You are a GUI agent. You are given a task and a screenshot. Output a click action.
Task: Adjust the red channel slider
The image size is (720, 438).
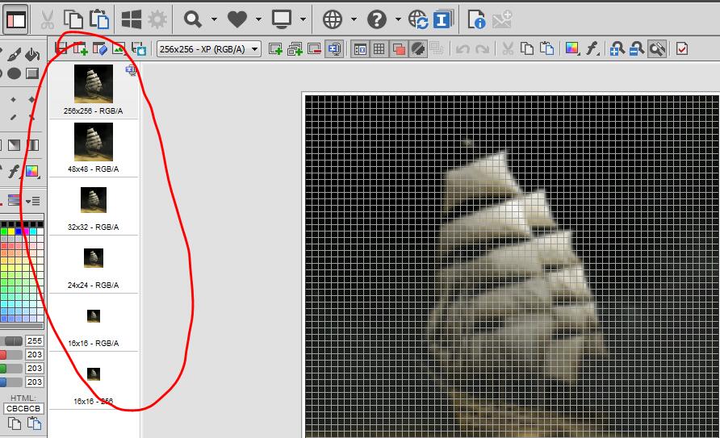pyautogui.click(x=11, y=355)
